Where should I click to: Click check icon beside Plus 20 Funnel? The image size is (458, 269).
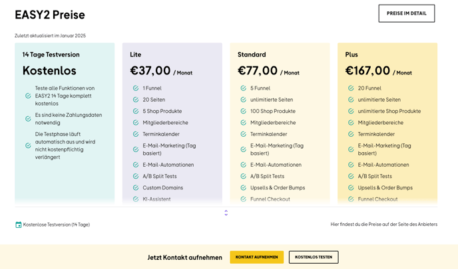coord(351,88)
